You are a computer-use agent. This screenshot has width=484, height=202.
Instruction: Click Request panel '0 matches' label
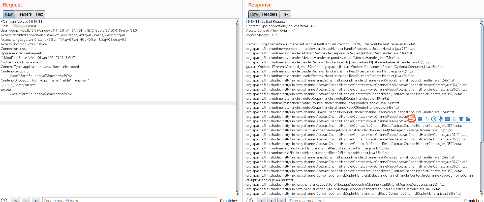pyautogui.click(x=229, y=200)
